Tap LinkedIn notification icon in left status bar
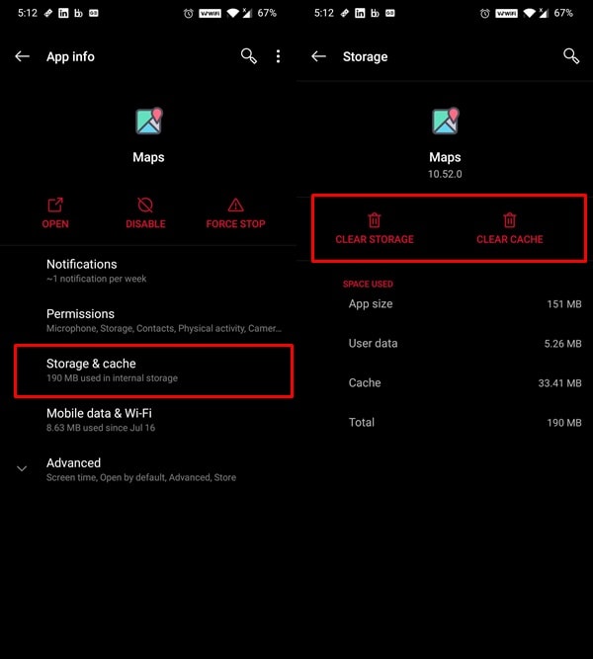This screenshot has width=593, height=659. [63, 13]
